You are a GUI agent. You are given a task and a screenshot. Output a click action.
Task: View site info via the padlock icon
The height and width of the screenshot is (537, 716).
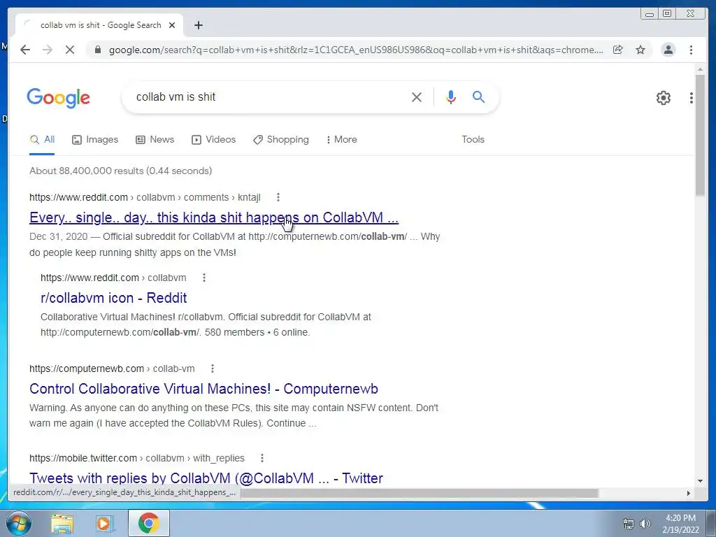(98, 50)
